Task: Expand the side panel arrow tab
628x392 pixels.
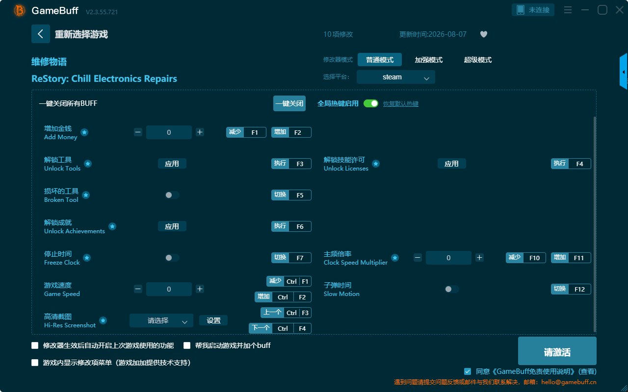Action: pos(624,72)
